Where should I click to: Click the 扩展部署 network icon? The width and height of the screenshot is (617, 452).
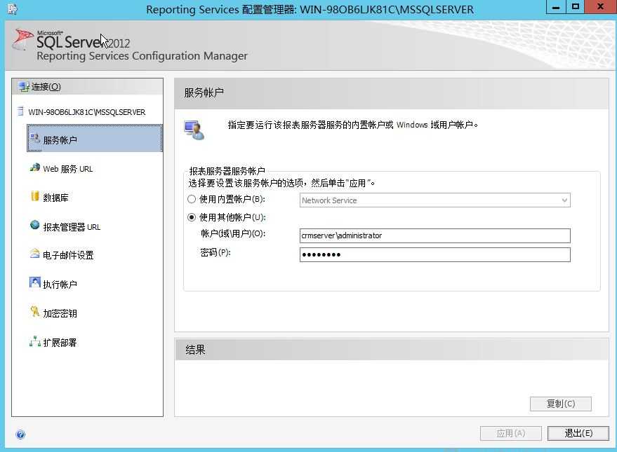coord(35,341)
